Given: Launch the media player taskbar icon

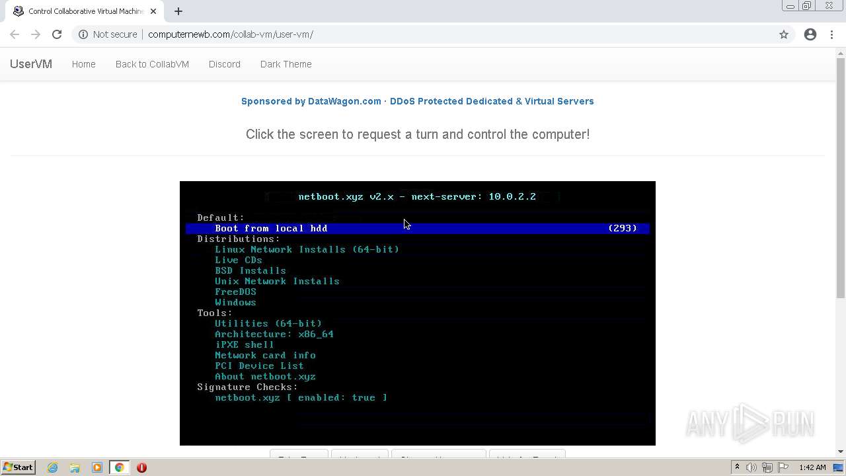Looking at the screenshot, I should point(97,467).
